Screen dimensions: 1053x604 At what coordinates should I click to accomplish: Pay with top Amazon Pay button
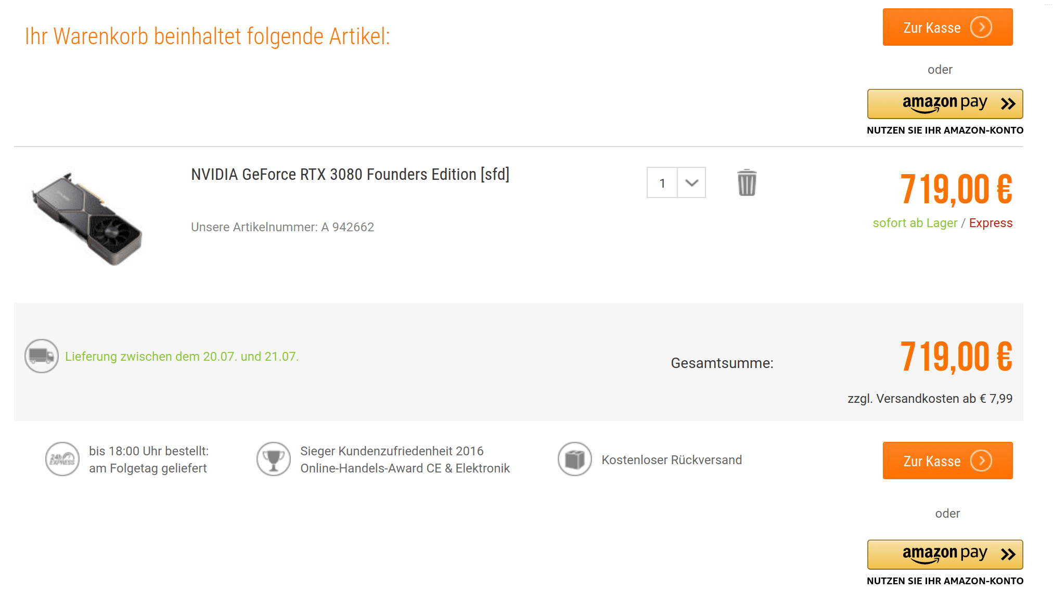(944, 104)
